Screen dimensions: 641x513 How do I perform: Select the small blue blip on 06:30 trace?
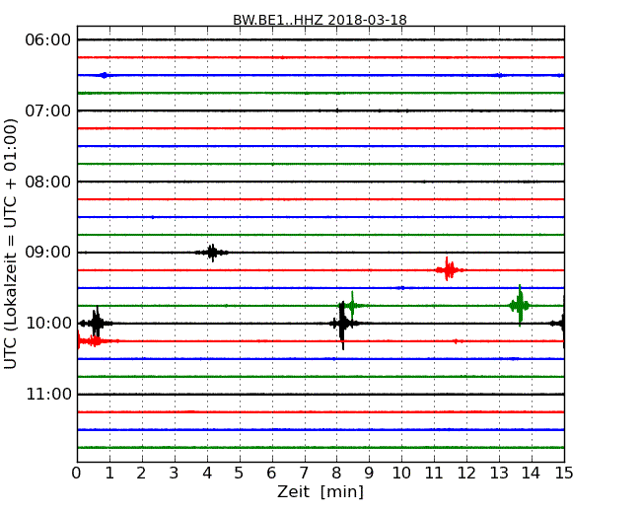pos(105,75)
